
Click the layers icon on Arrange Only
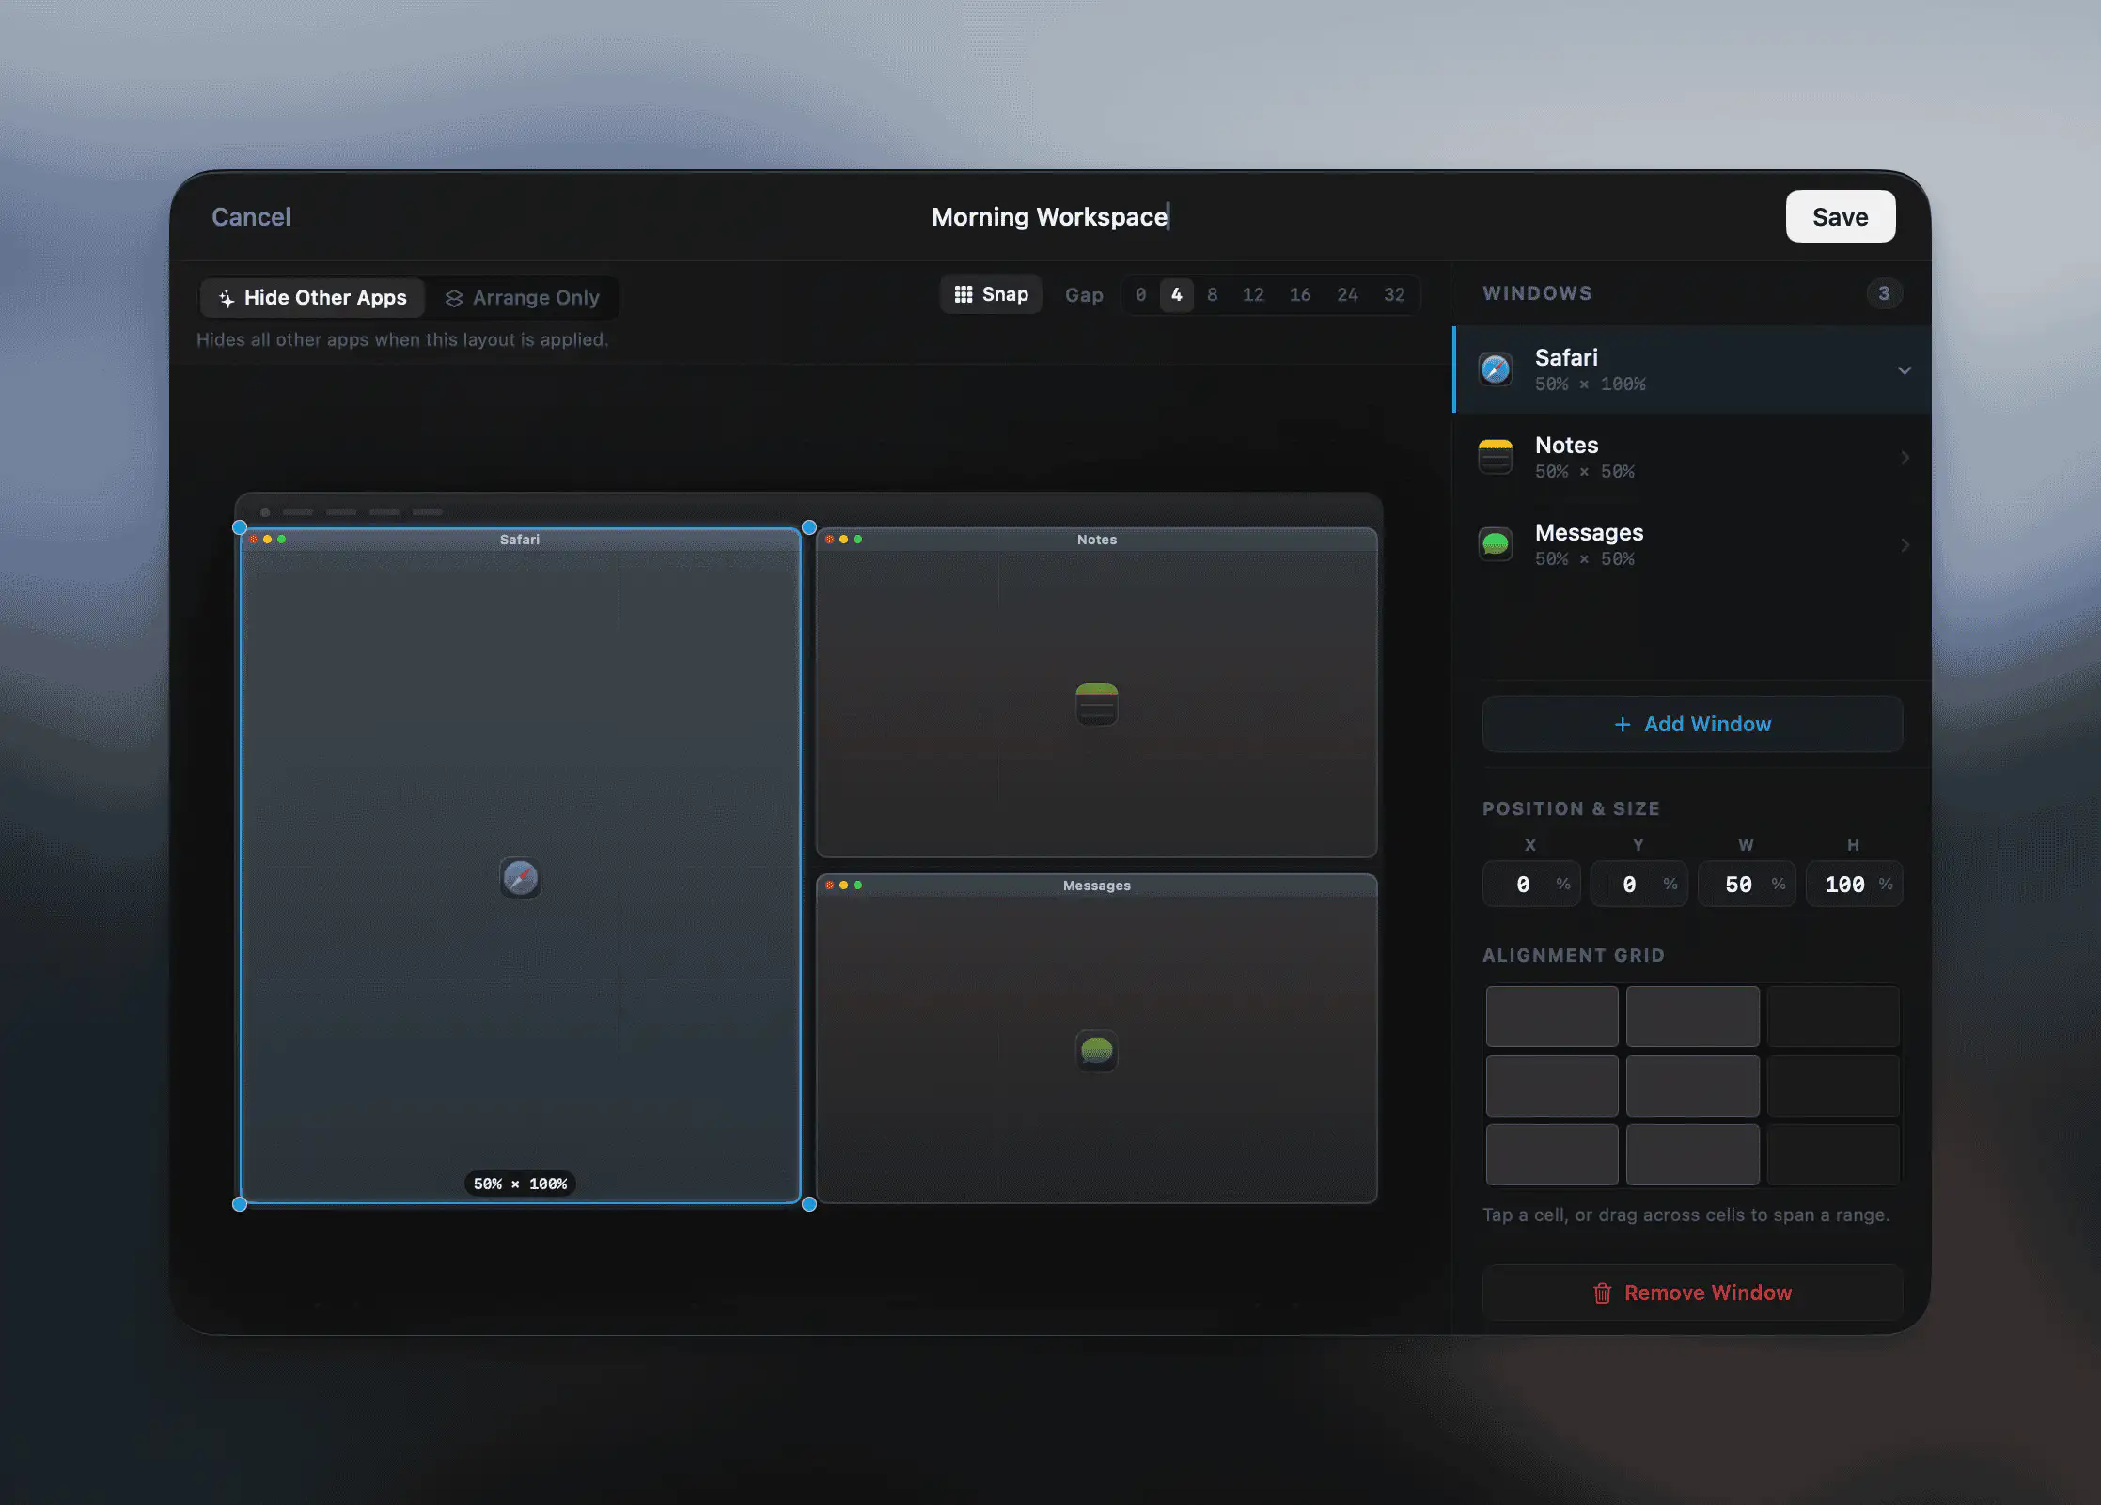click(454, 298)
